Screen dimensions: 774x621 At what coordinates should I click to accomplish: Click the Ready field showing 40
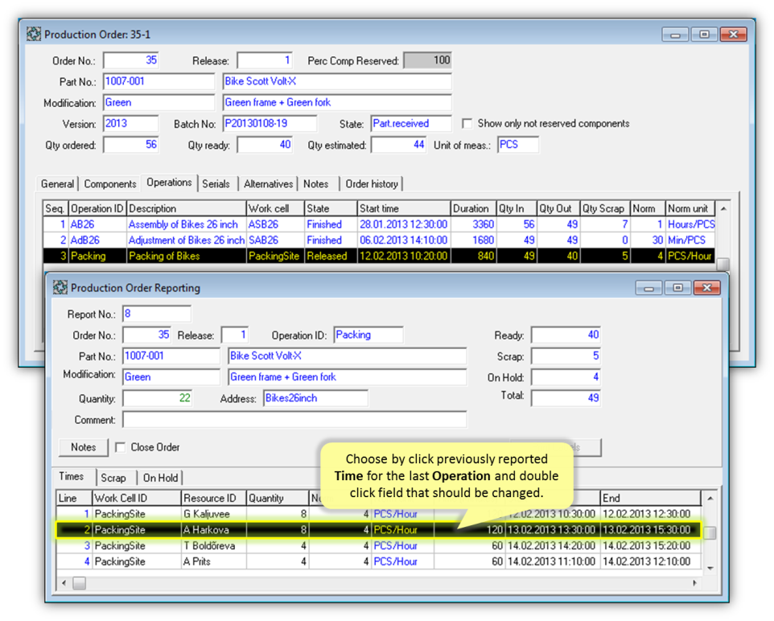(566, 335)
